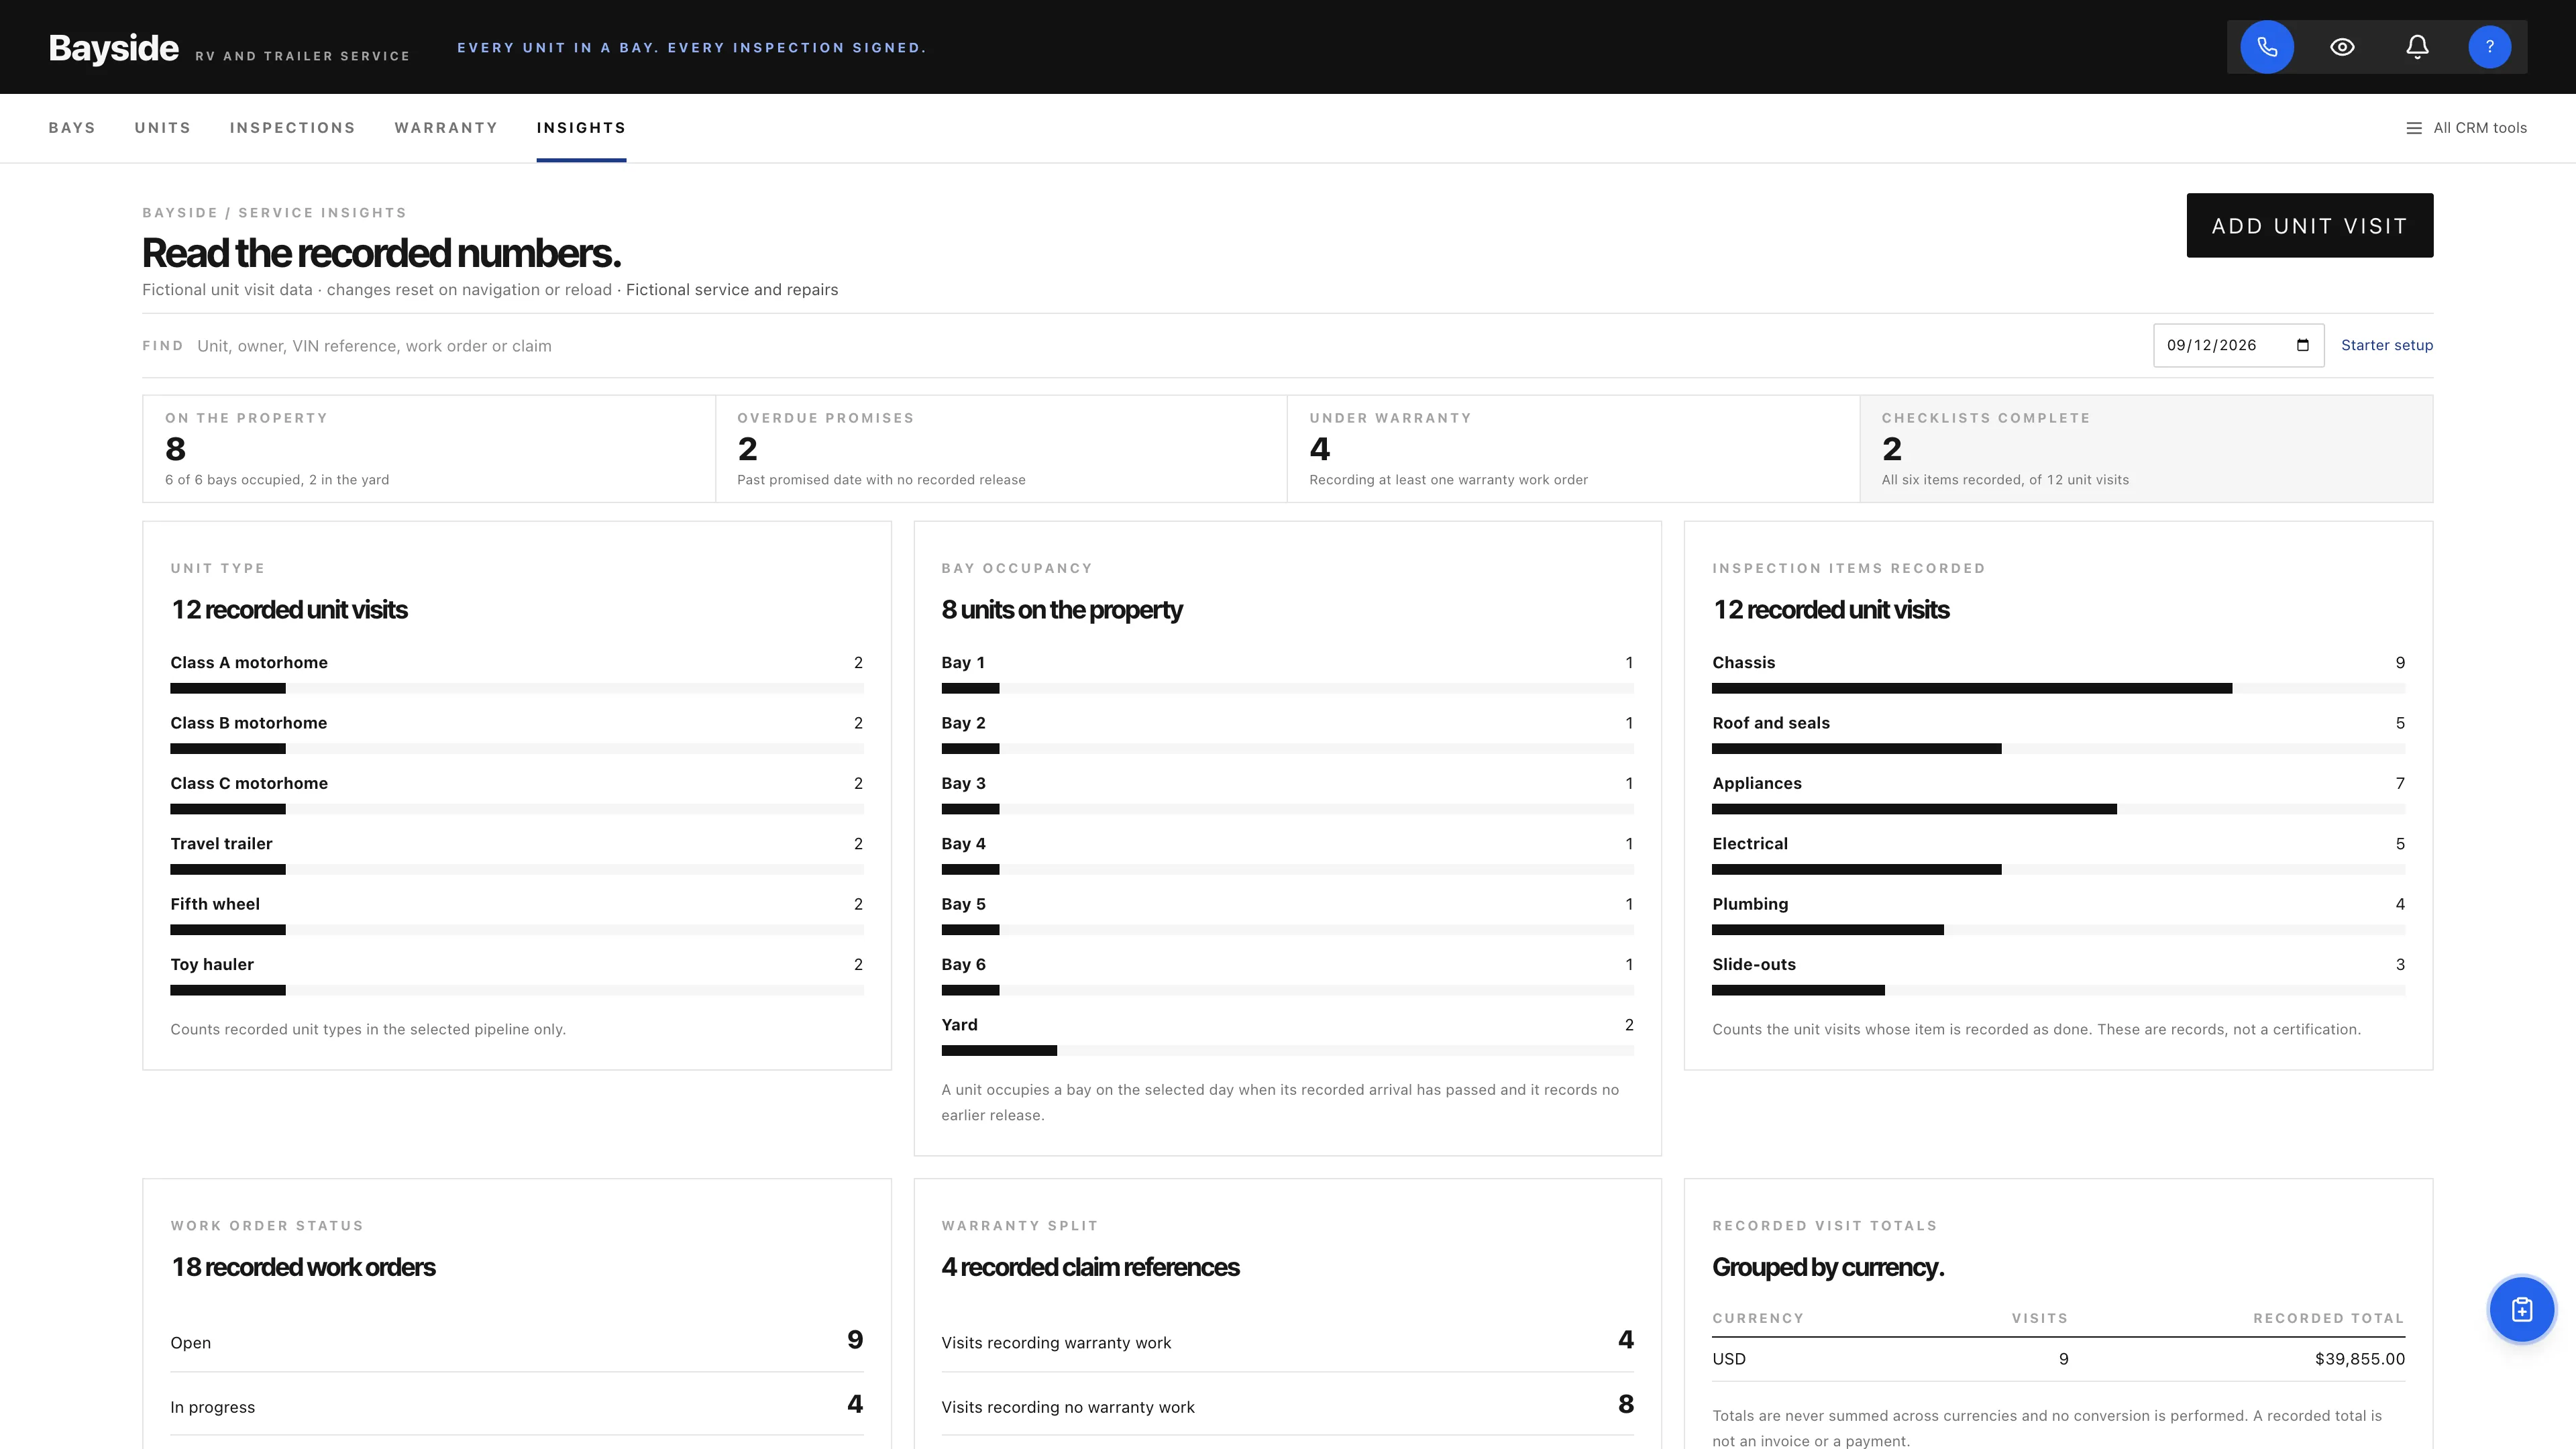Screen dimensions: 2576x1449
Task: Select the Insights tab
Action: (581, 128)
